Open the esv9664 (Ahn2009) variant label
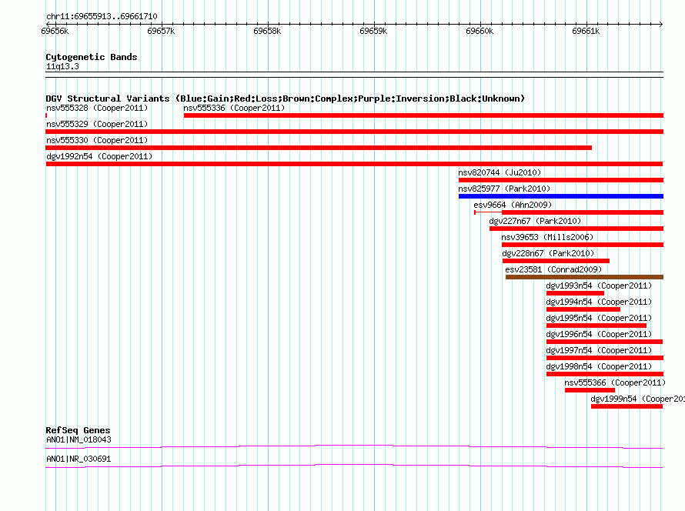 (513, 205)
